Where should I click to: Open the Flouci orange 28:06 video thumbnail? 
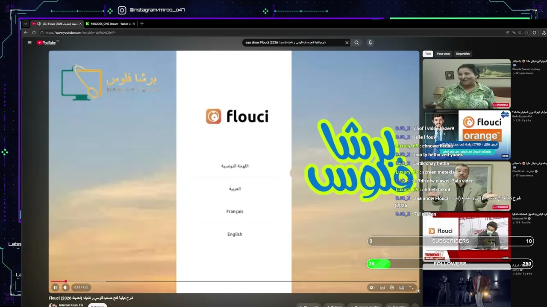[x=467, y=135]
